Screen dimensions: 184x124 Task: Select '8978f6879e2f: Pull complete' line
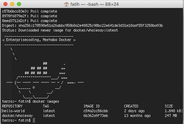pos(29,16)
